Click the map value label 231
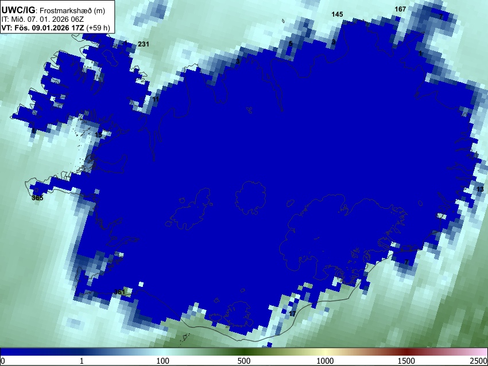488x366 pixels. 144,44
